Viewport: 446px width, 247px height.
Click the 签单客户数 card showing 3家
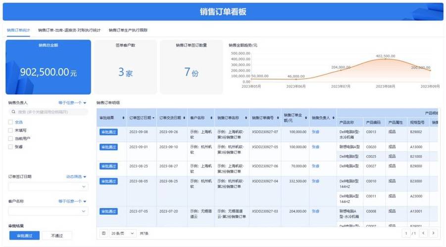(125, 67)
